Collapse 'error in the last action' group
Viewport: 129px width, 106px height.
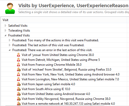point(10,50)
